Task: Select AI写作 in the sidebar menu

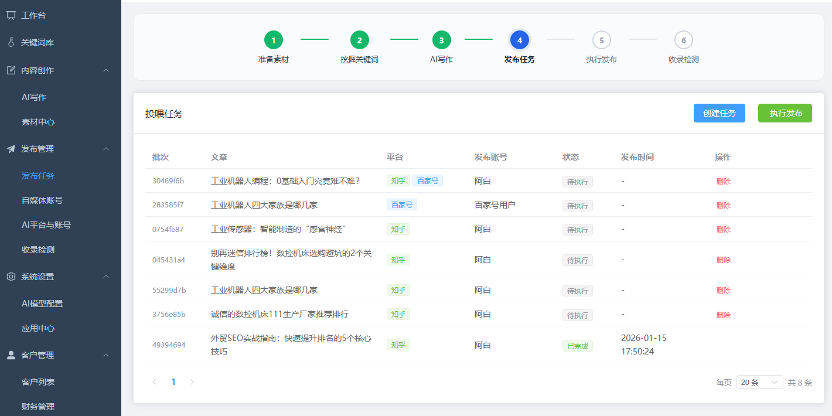Action: 35,97
